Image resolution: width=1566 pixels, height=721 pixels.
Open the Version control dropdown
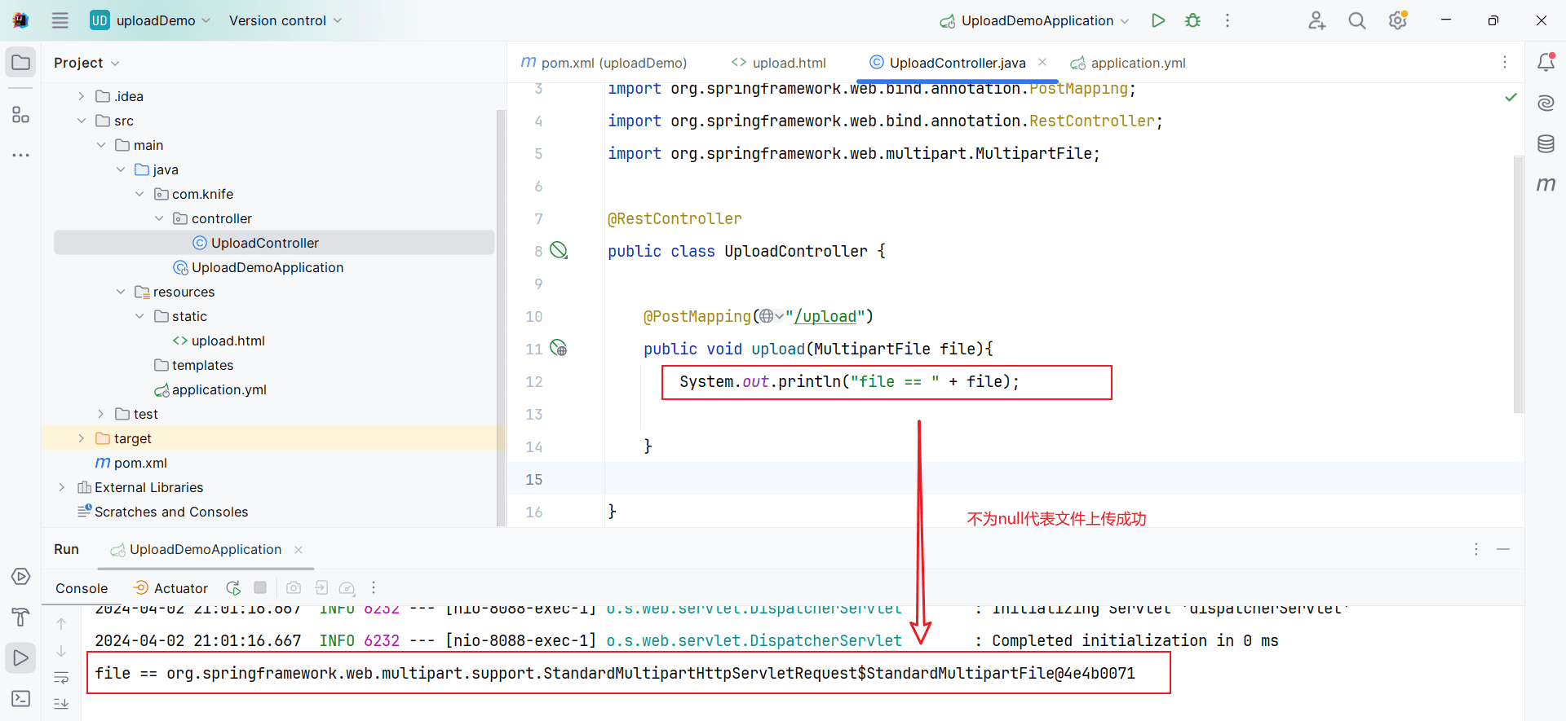(x=285, y=20)
